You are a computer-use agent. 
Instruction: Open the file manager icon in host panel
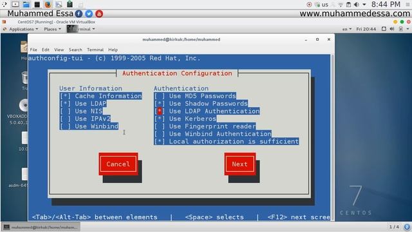(x=26, y=5)
